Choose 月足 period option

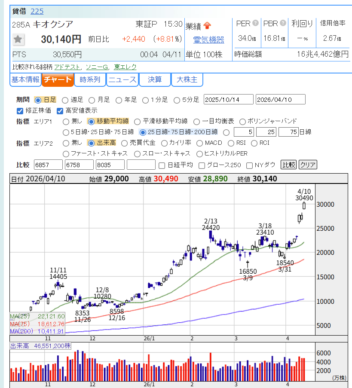tap(92, 100)
